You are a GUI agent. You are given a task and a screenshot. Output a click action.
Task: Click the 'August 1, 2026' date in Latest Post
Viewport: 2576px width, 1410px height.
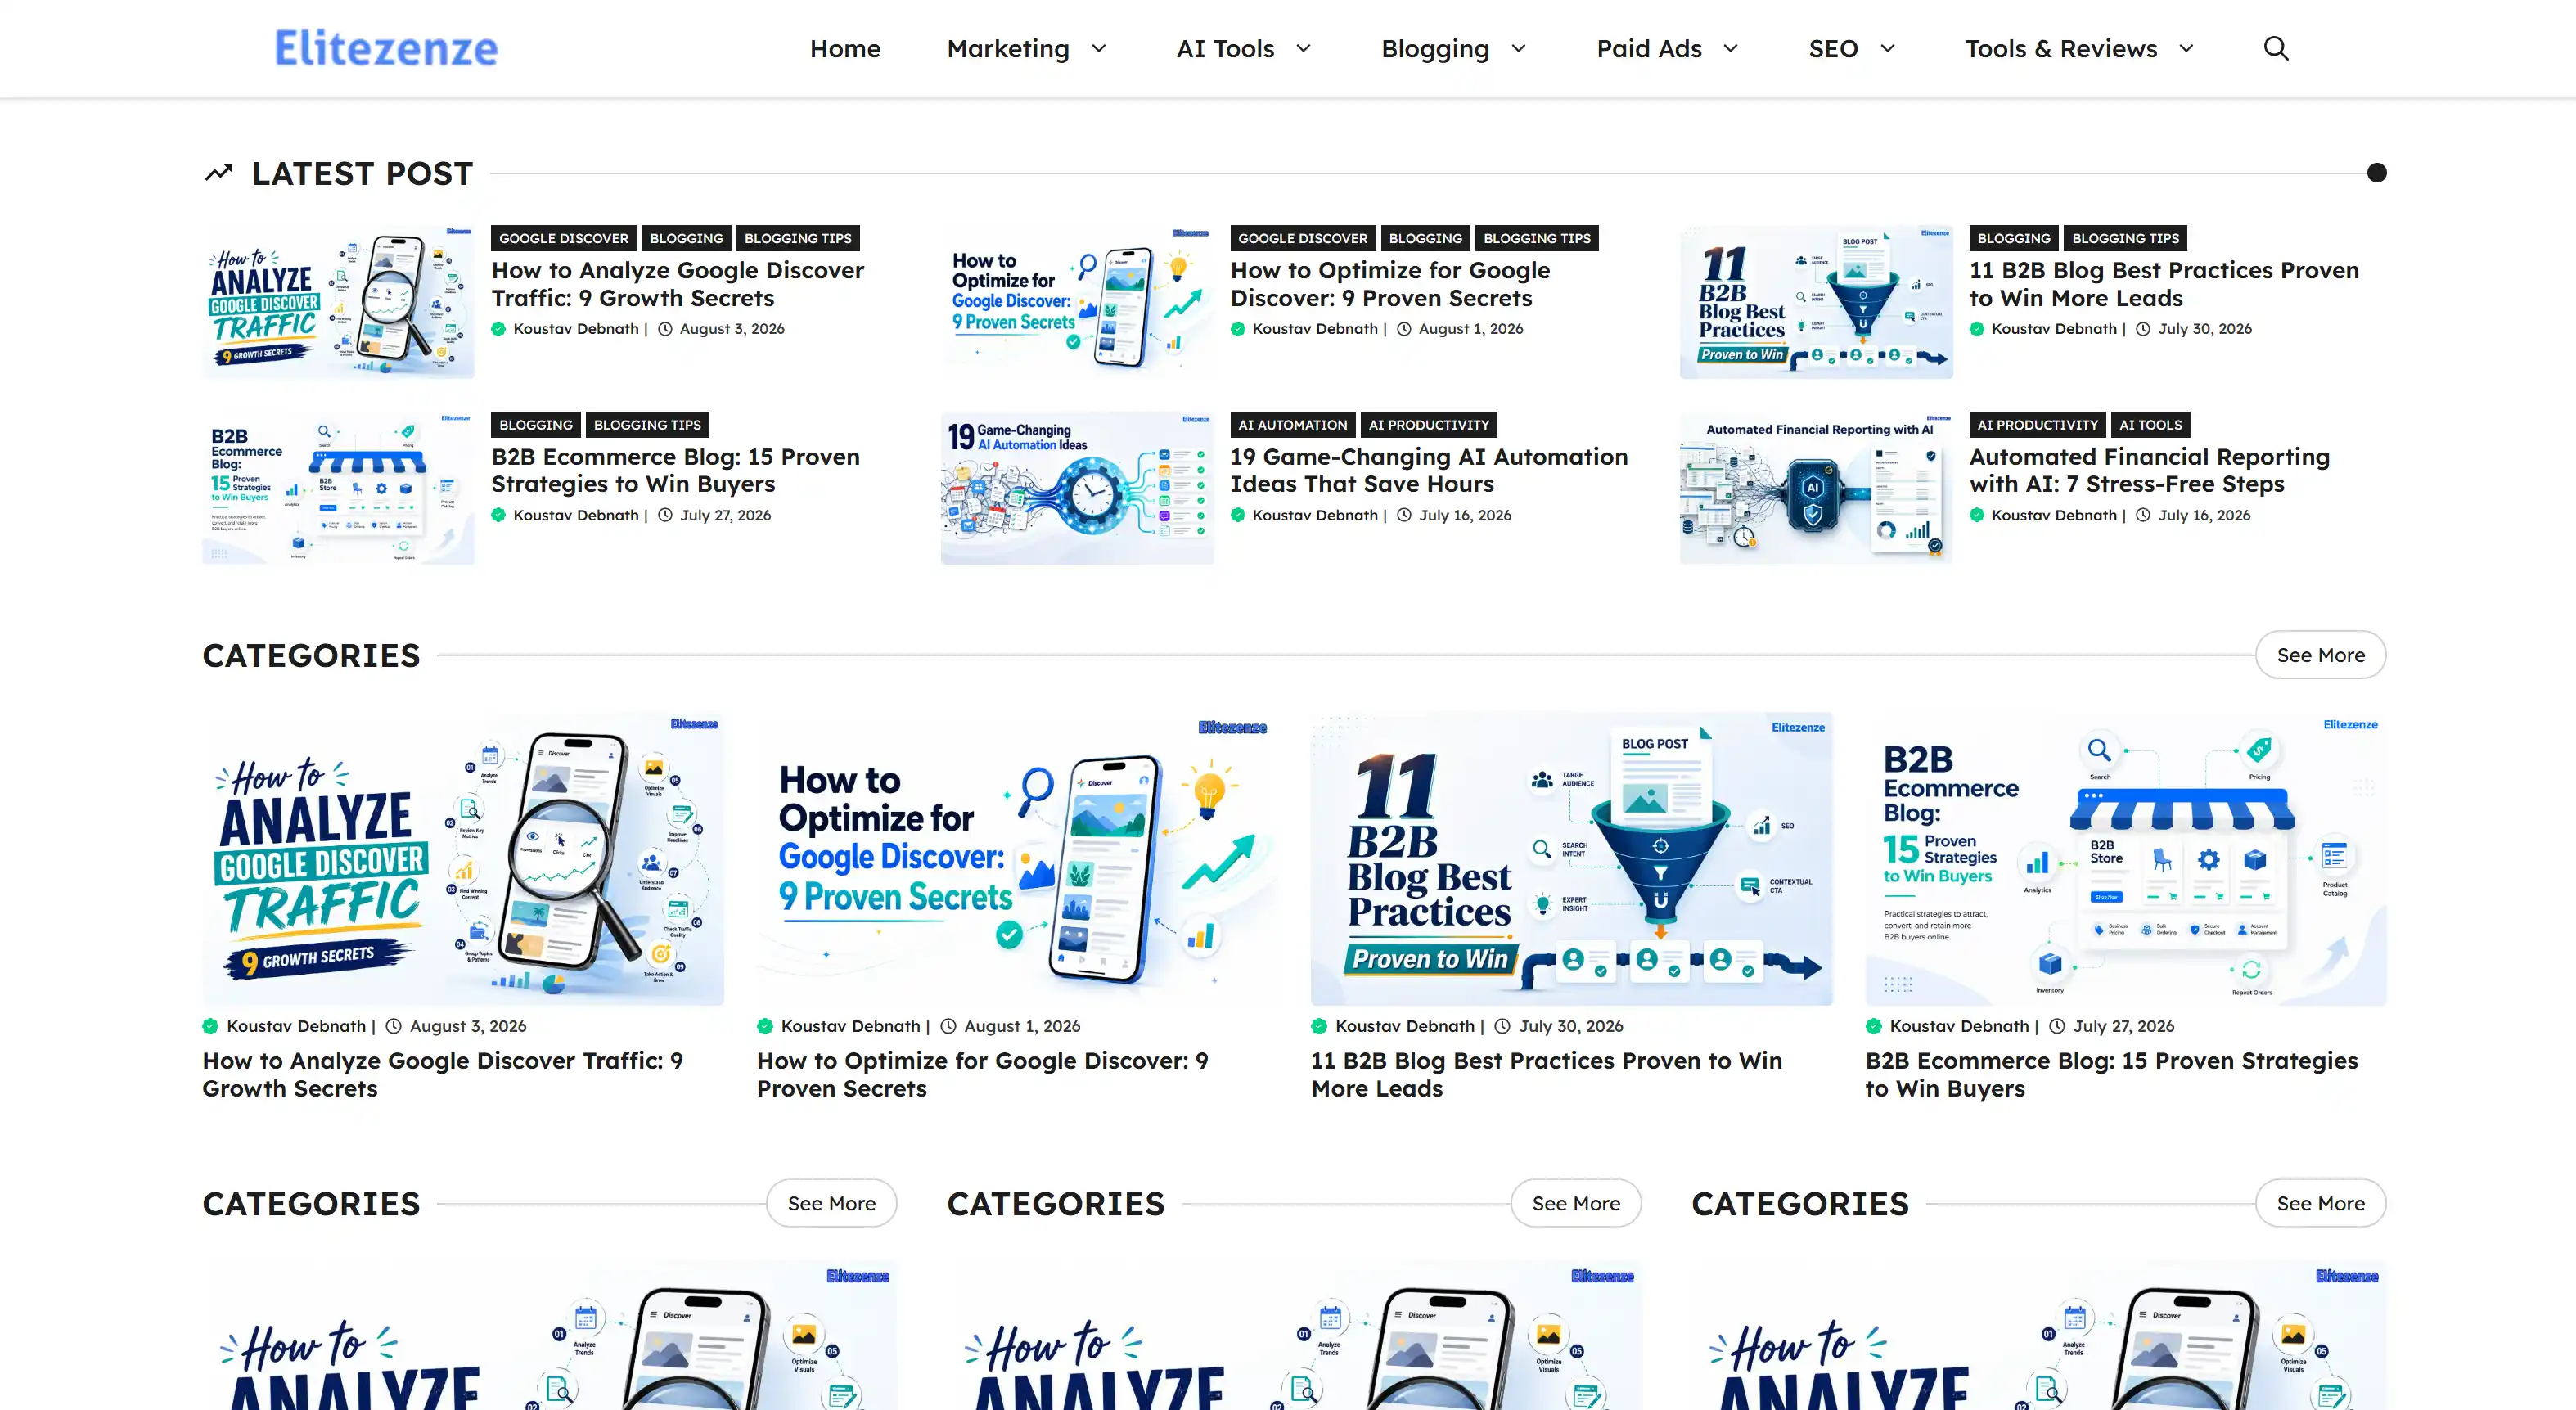click(1470, 329)
